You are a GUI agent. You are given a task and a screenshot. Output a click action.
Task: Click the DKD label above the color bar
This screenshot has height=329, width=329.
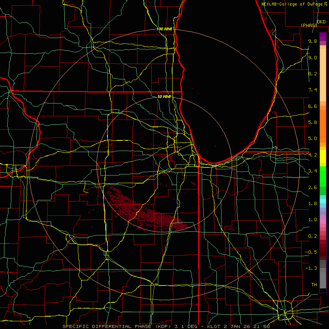click(321, 22)
